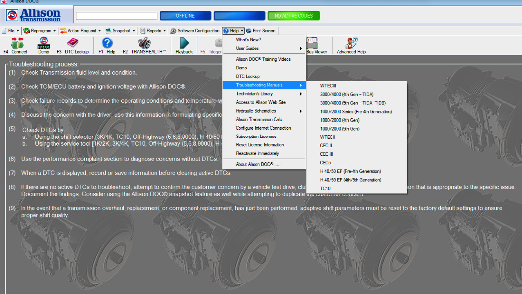Click the NO ACTIVE CODES status button
522x294 pixels.
tap(294, 16)
